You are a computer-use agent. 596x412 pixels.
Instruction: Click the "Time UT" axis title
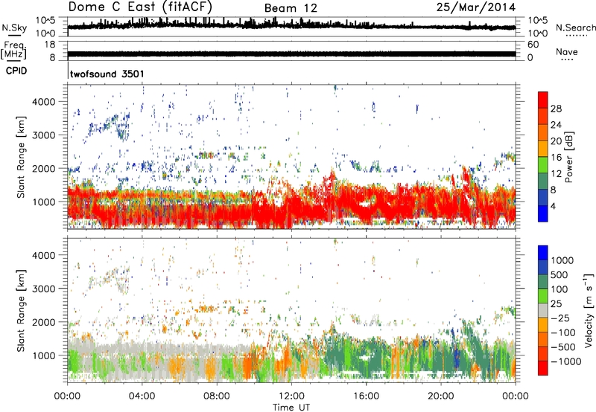(291, 408)
